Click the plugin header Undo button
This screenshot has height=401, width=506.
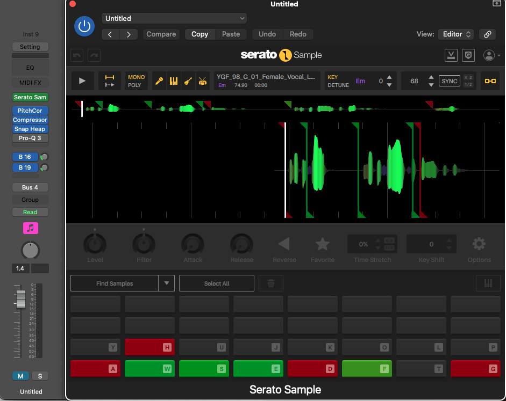click(267, 34)
